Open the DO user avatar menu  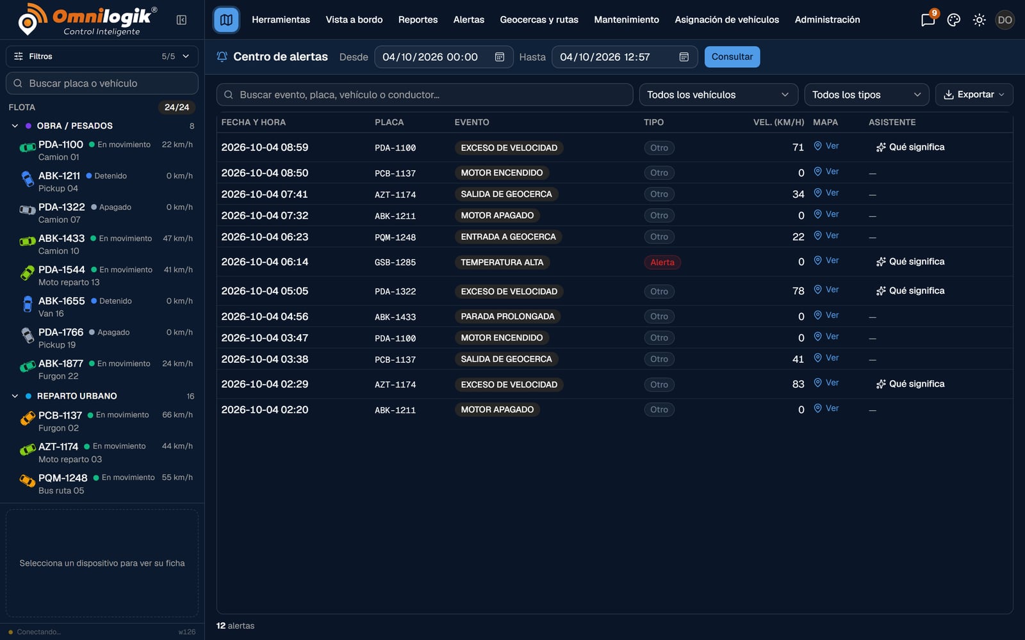1004,20
